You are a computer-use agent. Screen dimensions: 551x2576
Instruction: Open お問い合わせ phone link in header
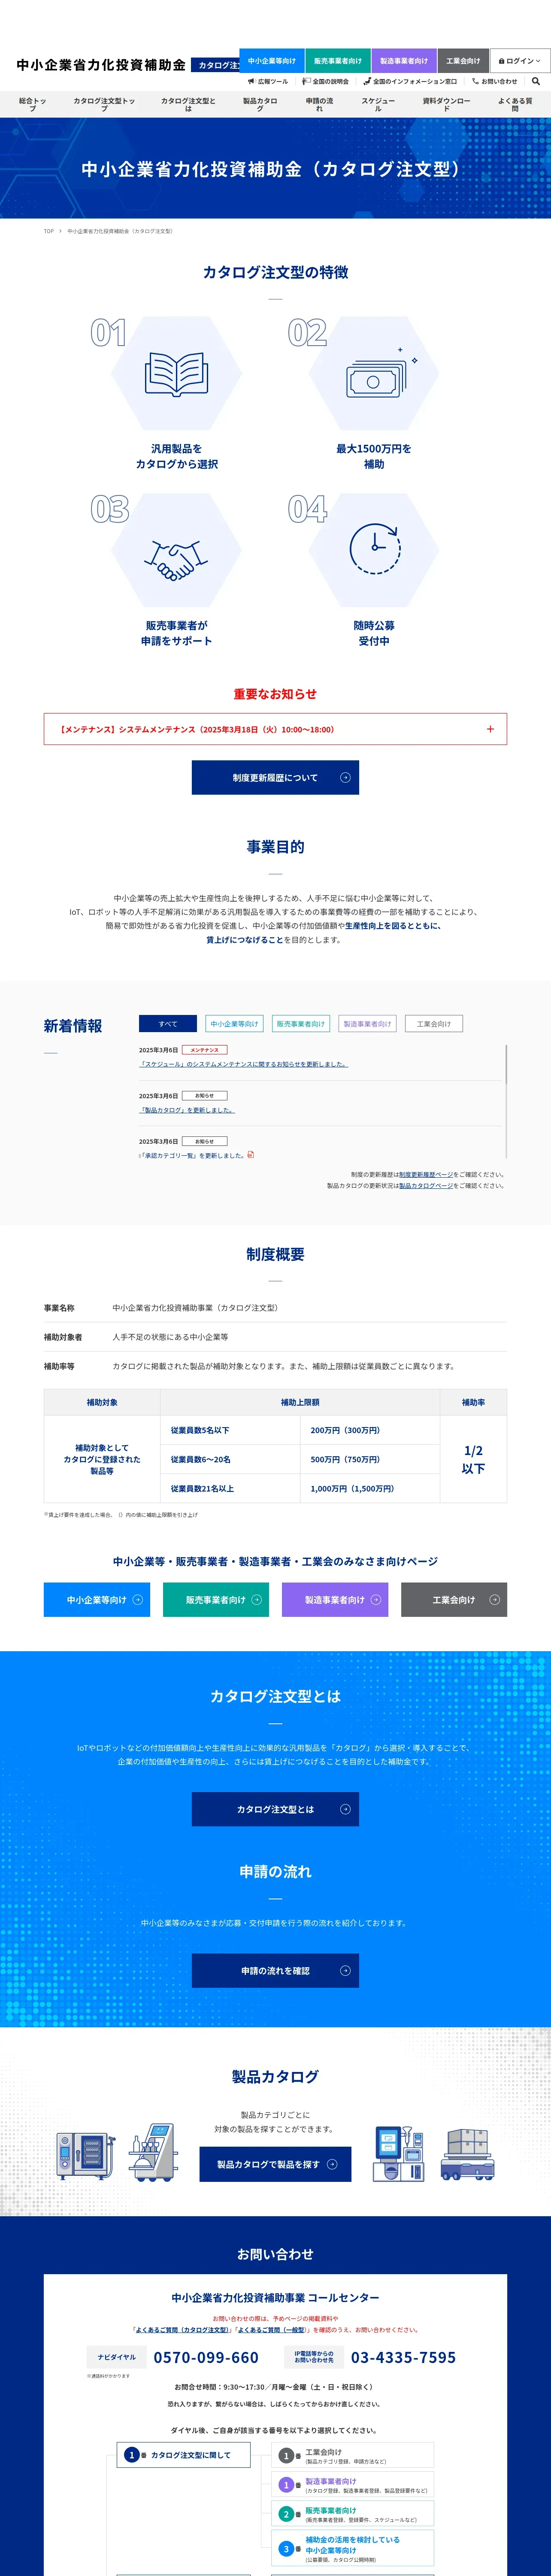click(x=495, y=81)
